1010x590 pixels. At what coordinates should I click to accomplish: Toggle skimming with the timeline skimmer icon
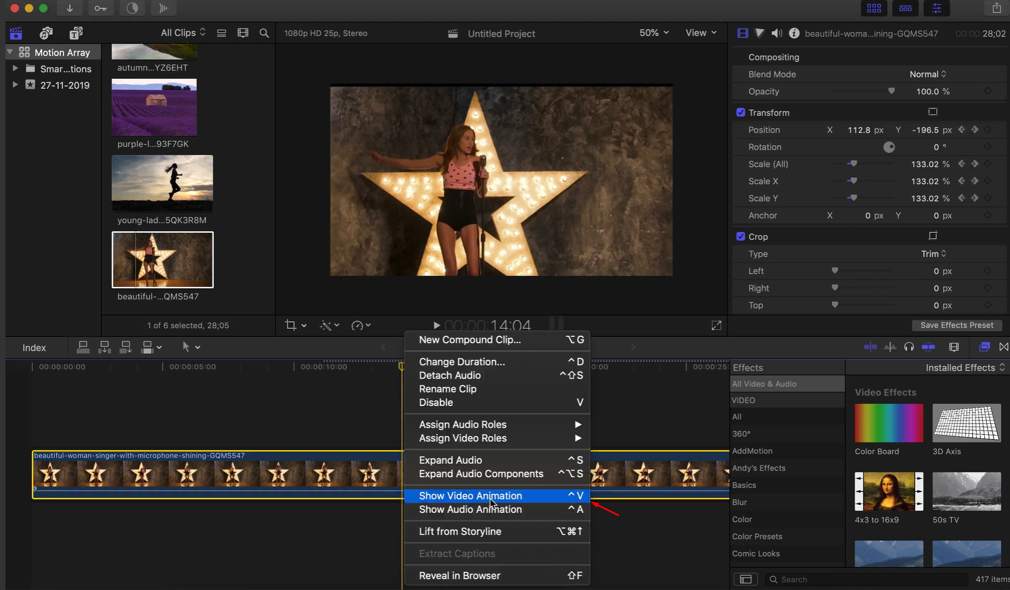tap(870, 346)
